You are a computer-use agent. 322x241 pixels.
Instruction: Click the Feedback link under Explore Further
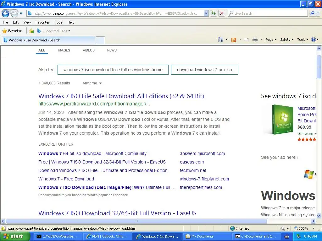120,195
